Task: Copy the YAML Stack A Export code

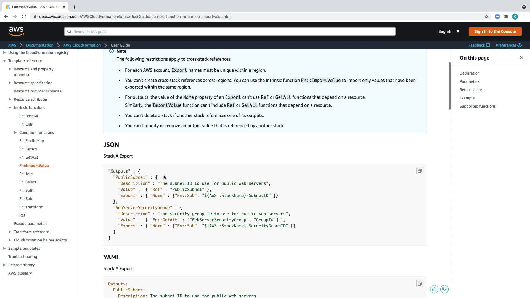Action: tap(420, 284)
